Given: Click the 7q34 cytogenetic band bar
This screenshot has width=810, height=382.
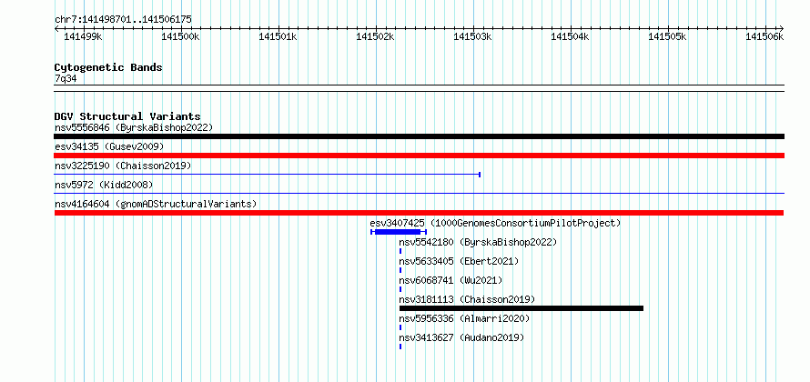Looking at the screenshot, I should tap(419, 88).
